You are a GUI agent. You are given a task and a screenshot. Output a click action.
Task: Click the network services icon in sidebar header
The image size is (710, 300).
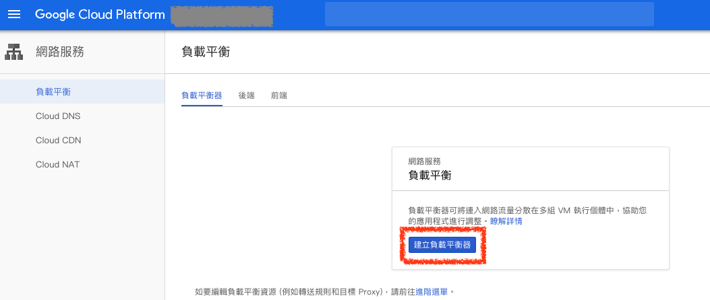(14, 52)
